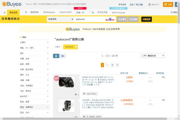Open the ZOZOTOWN tab
The height and width of the screenshot is (120, 180).
[x=66, y=12]
